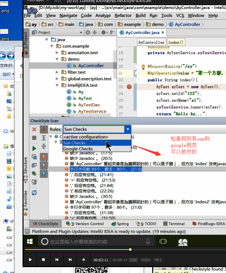
Task: Collapse com.example package node
Action: click(52, 46)
